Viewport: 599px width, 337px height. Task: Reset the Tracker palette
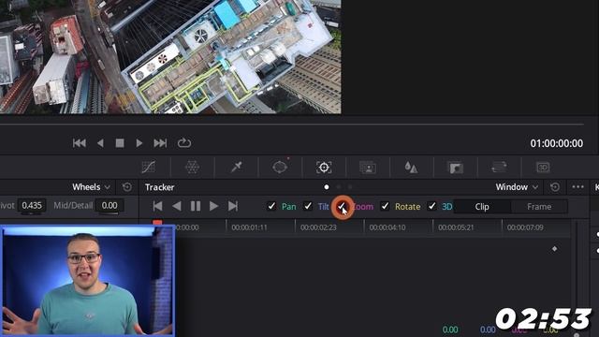(x=555, y=187)
